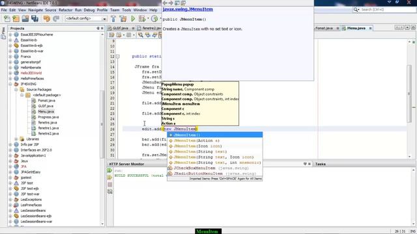This screenshot has width=417, height=234.
Task: Click the yellow re-run alternate icon in output
Action: pyautogui.click(x=110, y=177)
